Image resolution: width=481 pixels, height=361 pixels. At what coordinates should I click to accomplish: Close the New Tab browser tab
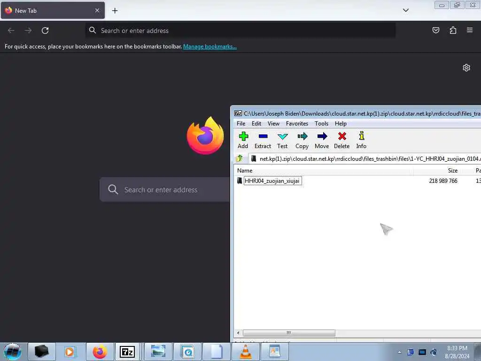point(97,10)
